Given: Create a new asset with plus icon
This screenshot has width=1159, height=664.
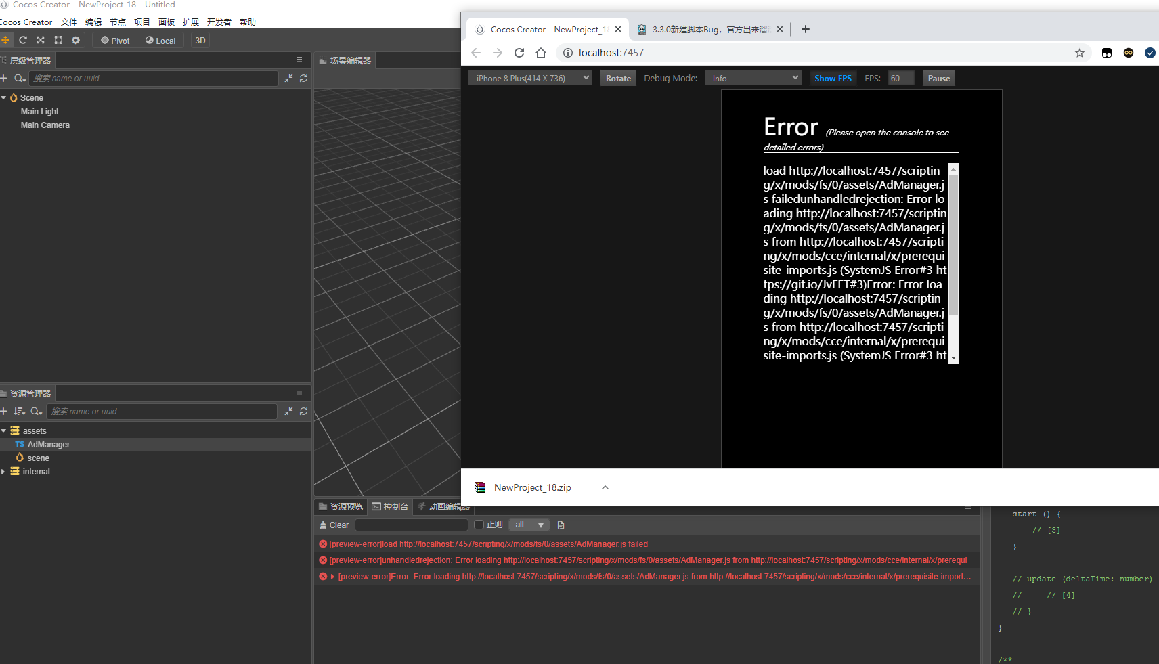Looking at the screenshot, I should coord(4,412).
